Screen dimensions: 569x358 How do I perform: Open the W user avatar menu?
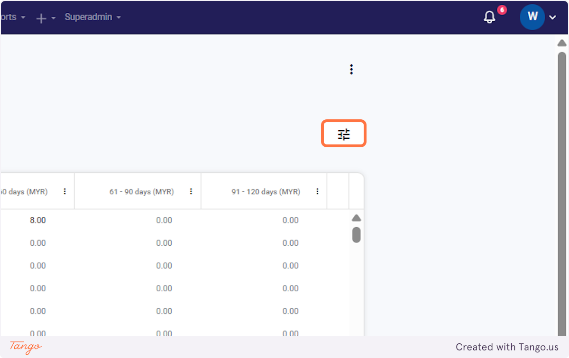point(532,17)
